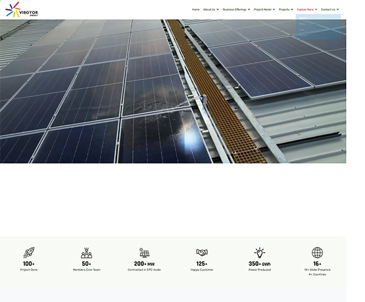The height and width of the screenshot is (302, 365).
Task: Click the "125+" figure
Action: coord(202,264)
